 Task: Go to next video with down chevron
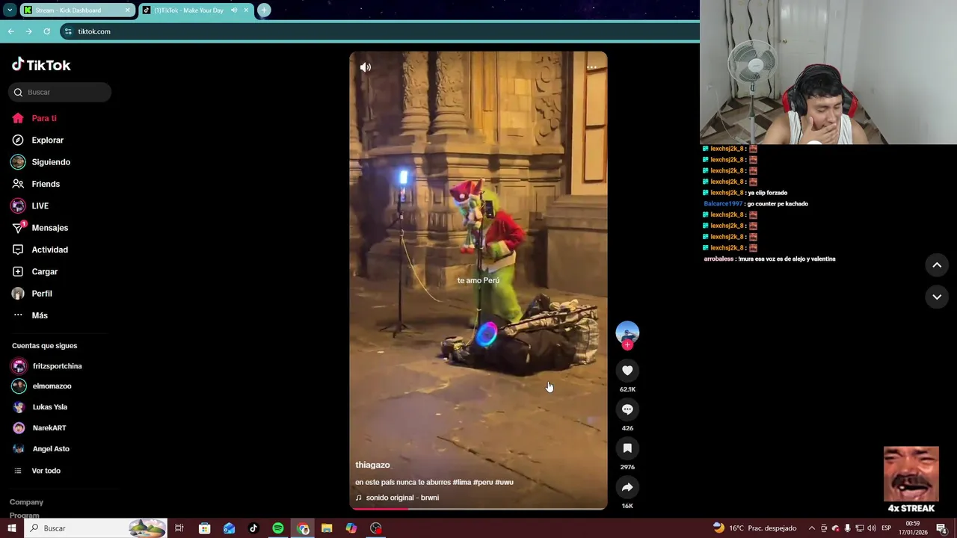(937, 297)
